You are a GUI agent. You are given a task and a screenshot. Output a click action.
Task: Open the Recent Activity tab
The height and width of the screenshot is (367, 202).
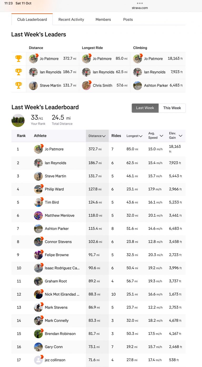[x=71, y=19]
